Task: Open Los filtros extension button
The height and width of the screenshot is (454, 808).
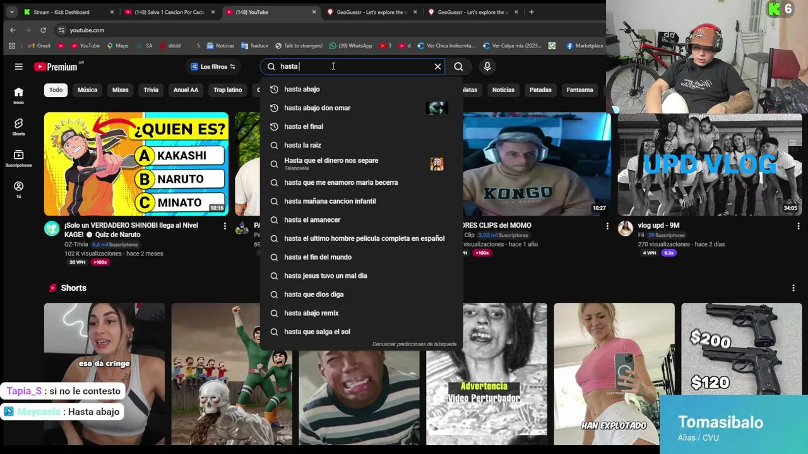Action: click(x=213, y=66)
